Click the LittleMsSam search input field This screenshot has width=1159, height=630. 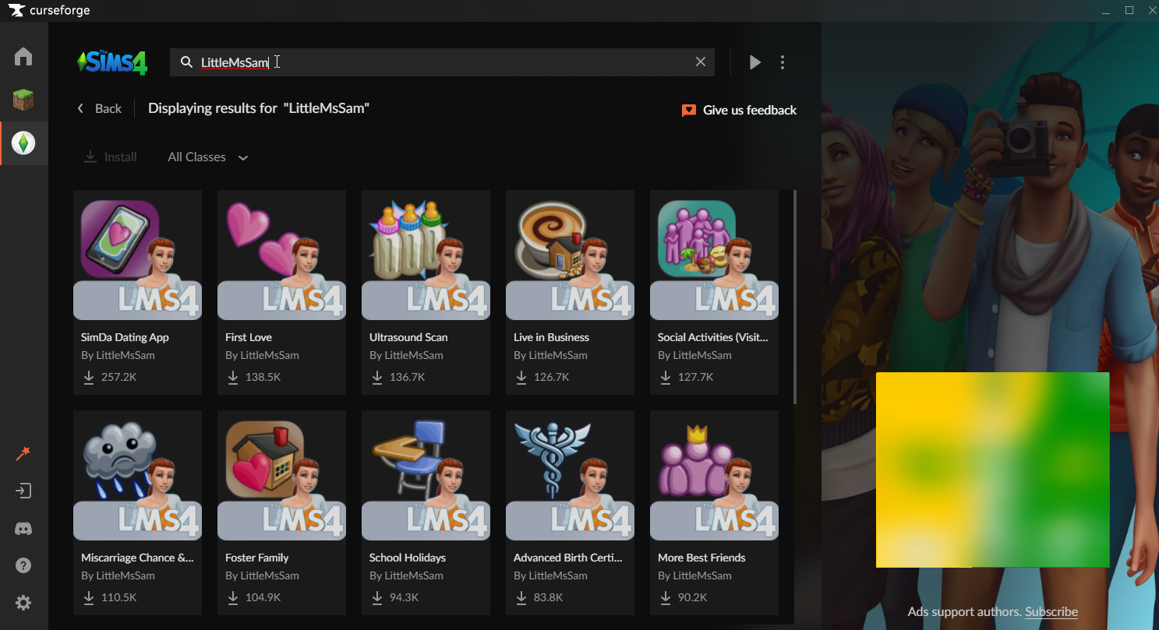tap(436, 62)
